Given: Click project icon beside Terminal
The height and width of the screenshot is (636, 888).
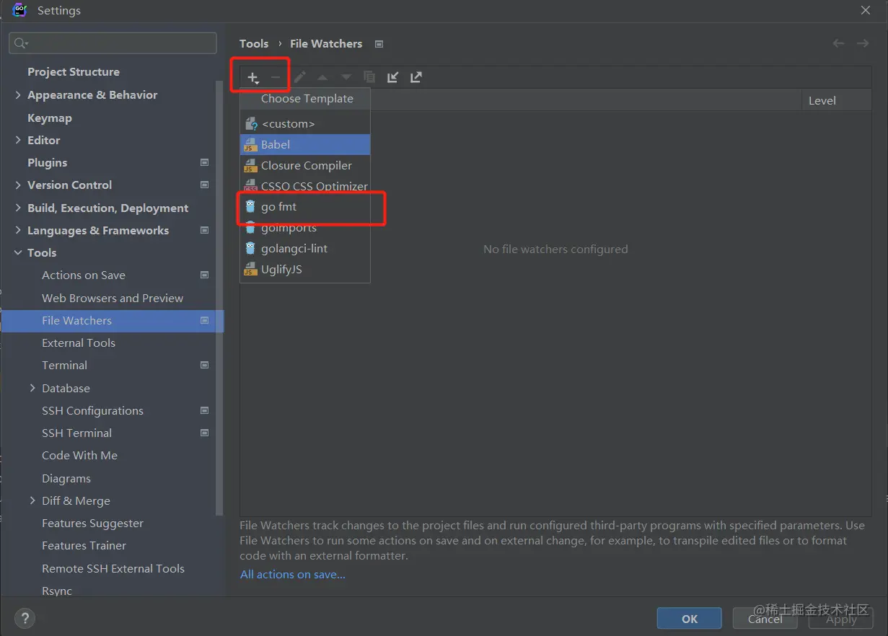Looking at the screenshot, I should click(204, 366).
